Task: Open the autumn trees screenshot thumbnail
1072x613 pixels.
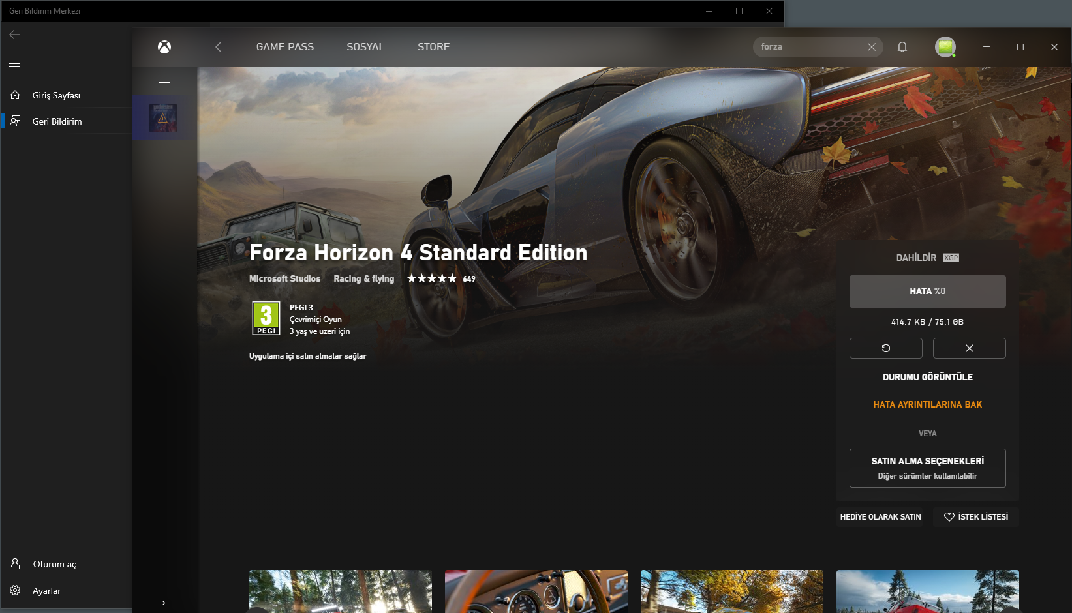Action: click(x=732, y=591)
